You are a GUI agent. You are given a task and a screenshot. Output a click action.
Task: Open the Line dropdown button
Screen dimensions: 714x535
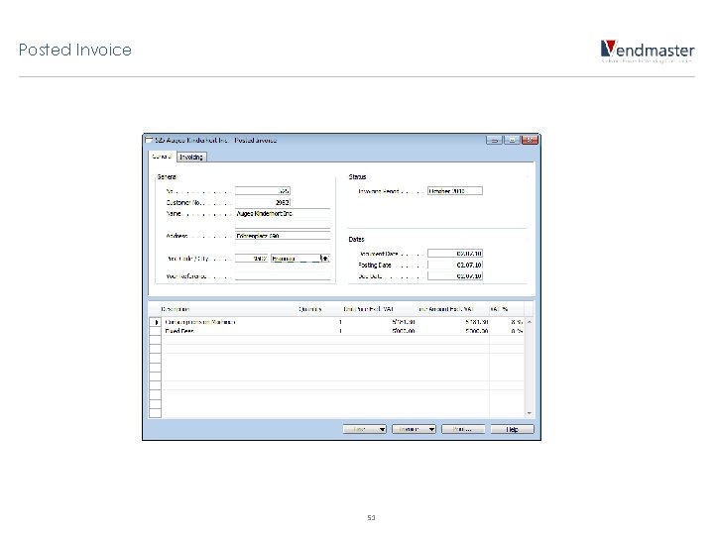click(364, 429)
